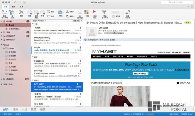Open the Follow Up flag dropdown arrow
The height and width of the screenshot is (116, 195).
click(98, 12)
